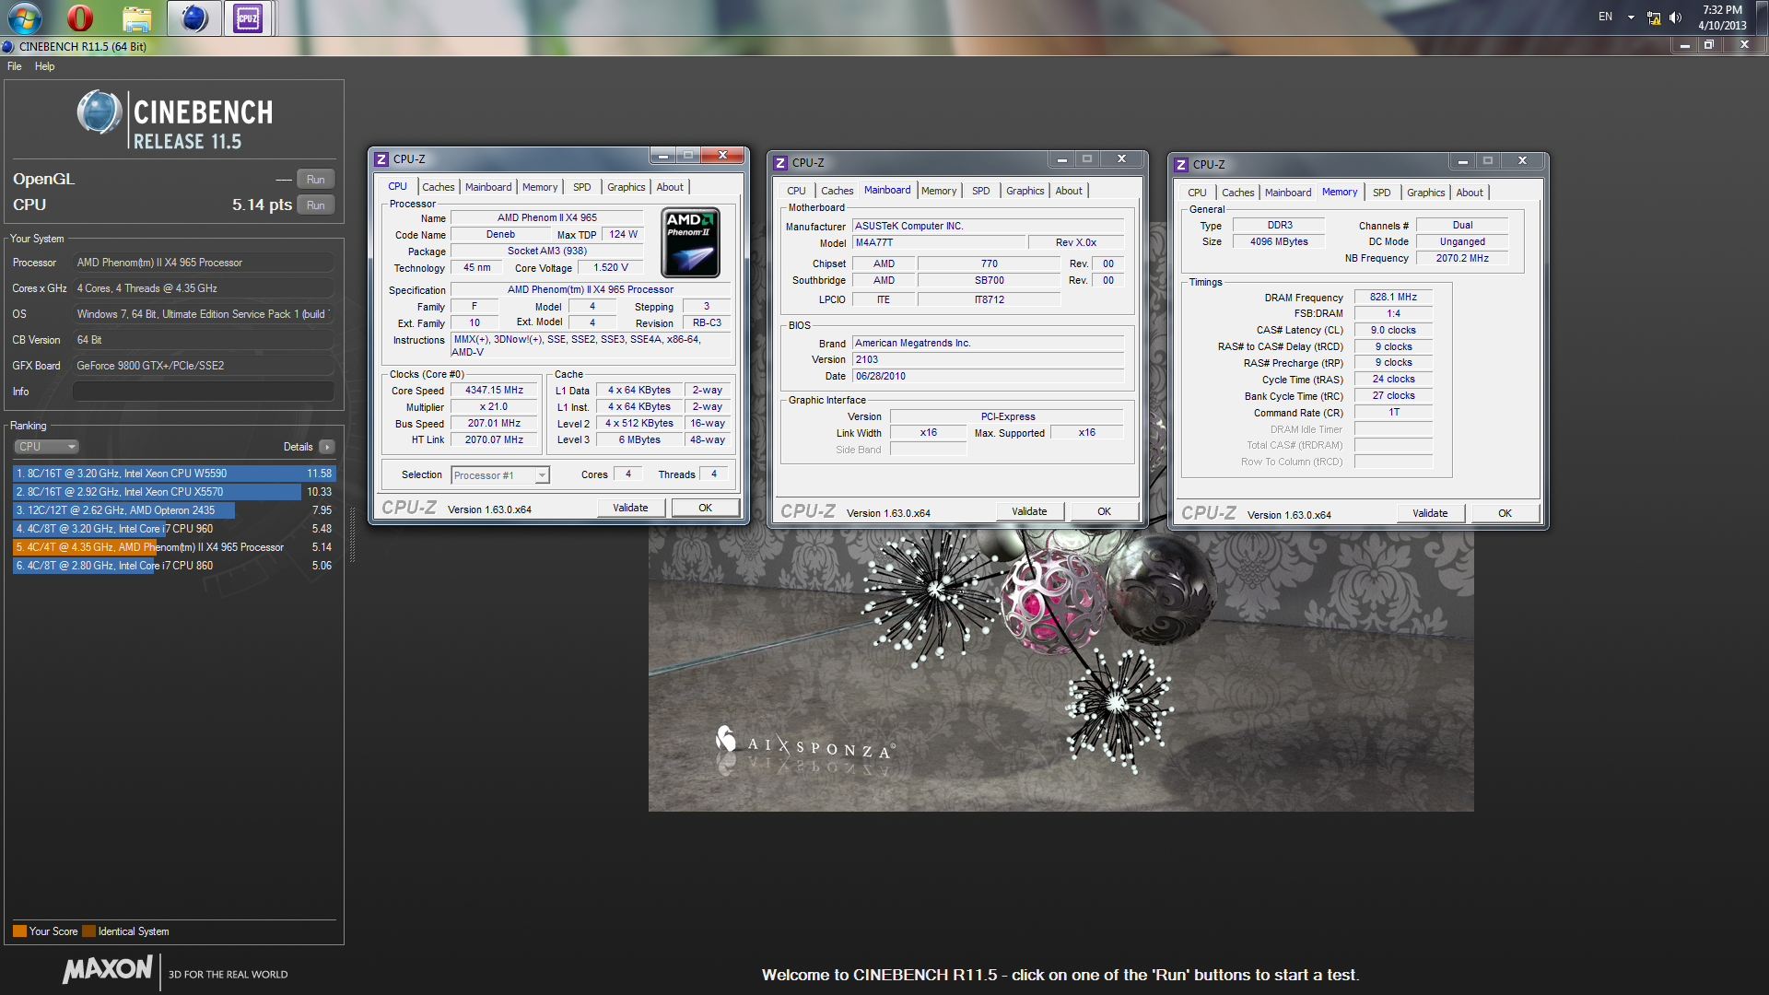Viewport: 1769px width, 995px height.
Task: Click the network tray icon
Action: pos(1654,18)
